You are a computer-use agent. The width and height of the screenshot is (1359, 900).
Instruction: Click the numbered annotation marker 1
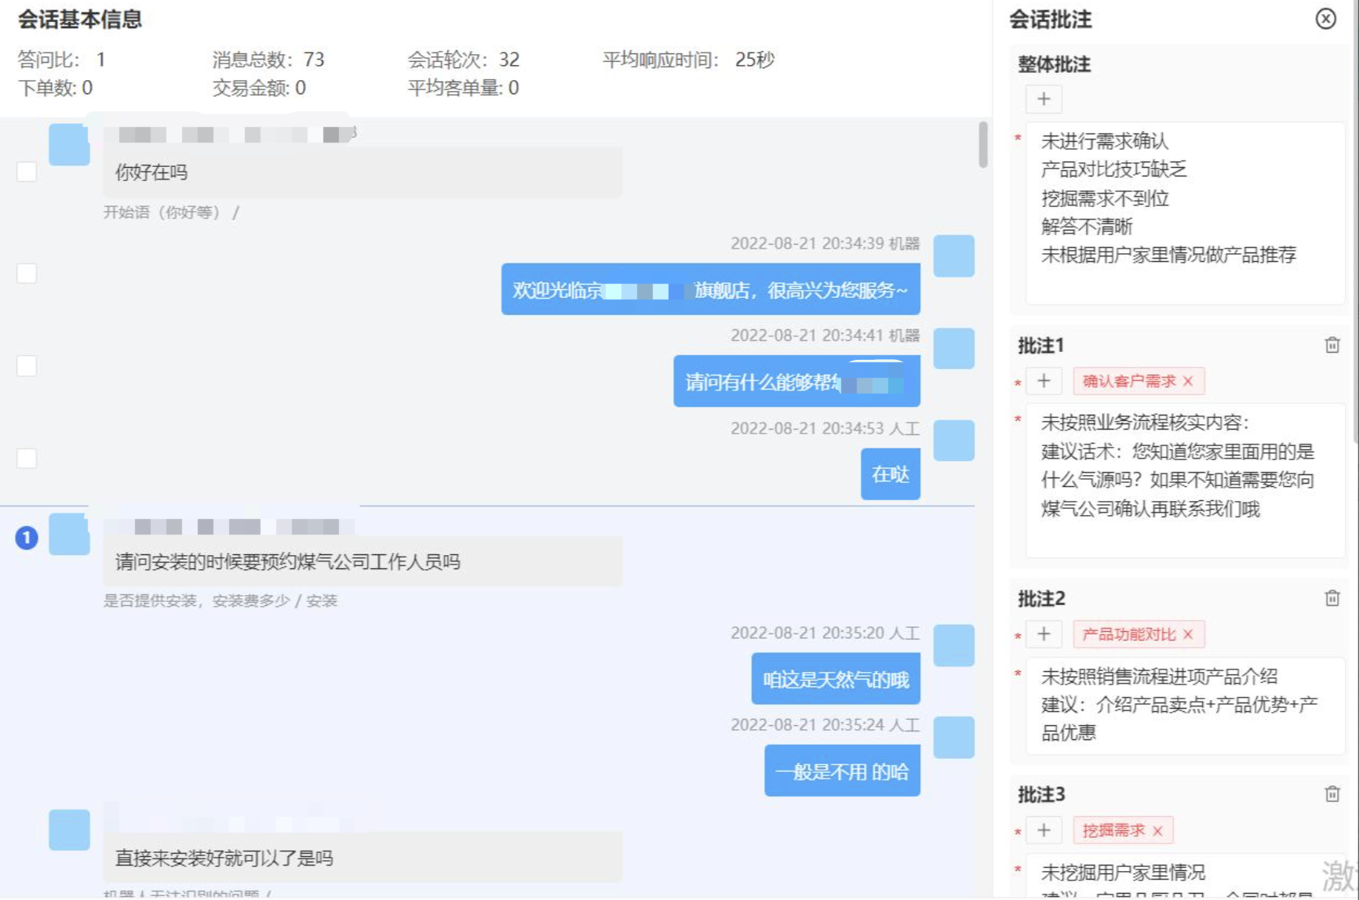[27, 538]
